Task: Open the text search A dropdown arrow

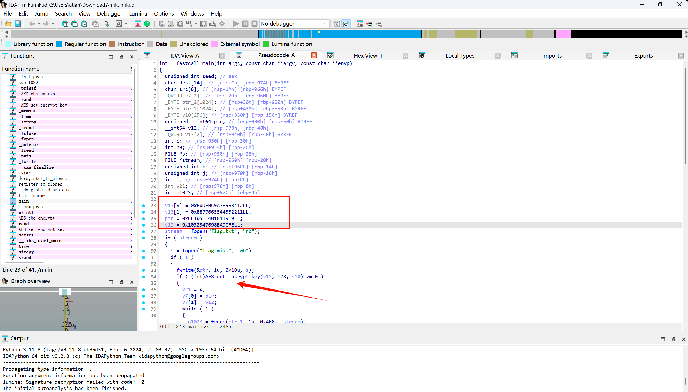Action: [x=126, y=24]
